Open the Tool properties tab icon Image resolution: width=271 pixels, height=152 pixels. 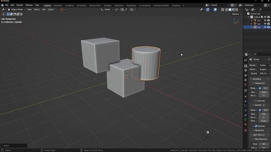[x=246, y=60]
